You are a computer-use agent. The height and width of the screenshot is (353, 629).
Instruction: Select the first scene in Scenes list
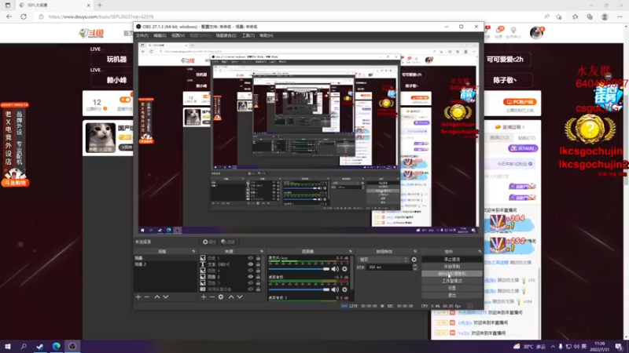pyautogui.click(x=165, y=258)
